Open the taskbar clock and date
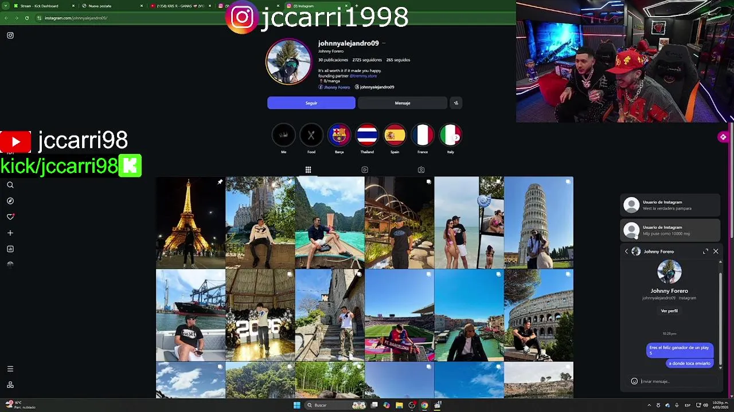Image resolution: width=734 pixels, height=412 pixels. click(x=720, y=405)
